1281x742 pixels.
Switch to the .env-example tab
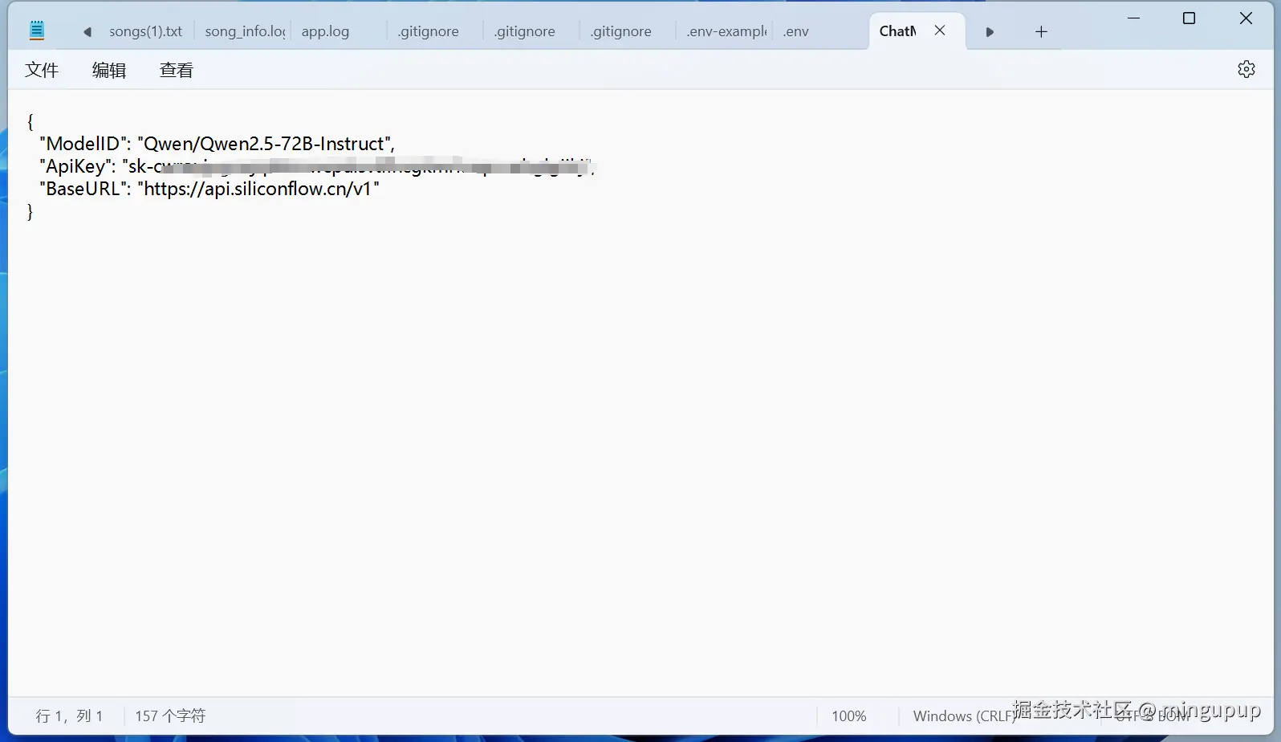[x=726, y=31]
